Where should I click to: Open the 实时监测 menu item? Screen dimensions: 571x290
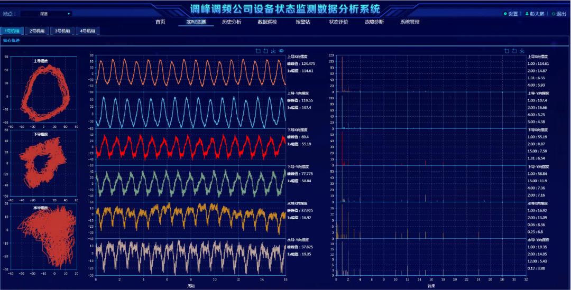(196, 22)
